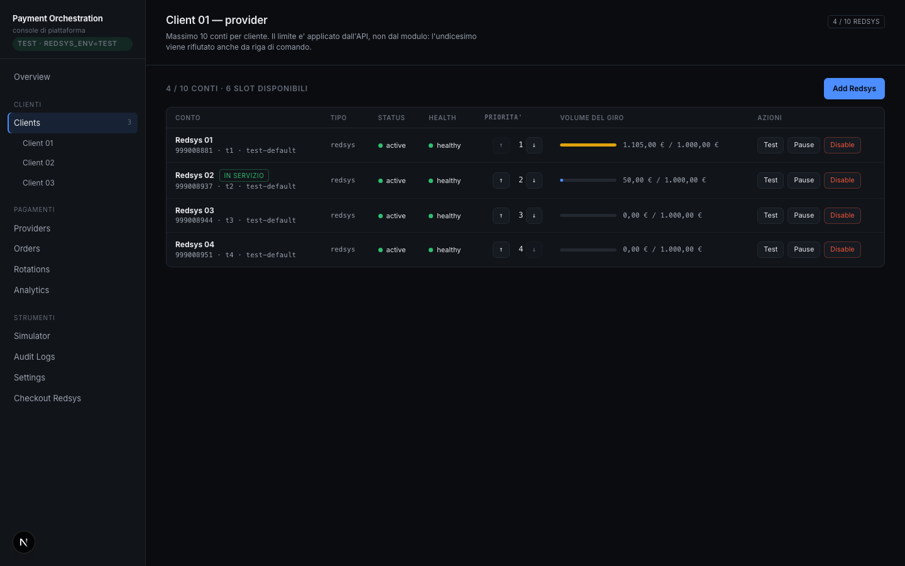Click merchant code 999008944
905x566 pixels.
(x=194, y=221)
